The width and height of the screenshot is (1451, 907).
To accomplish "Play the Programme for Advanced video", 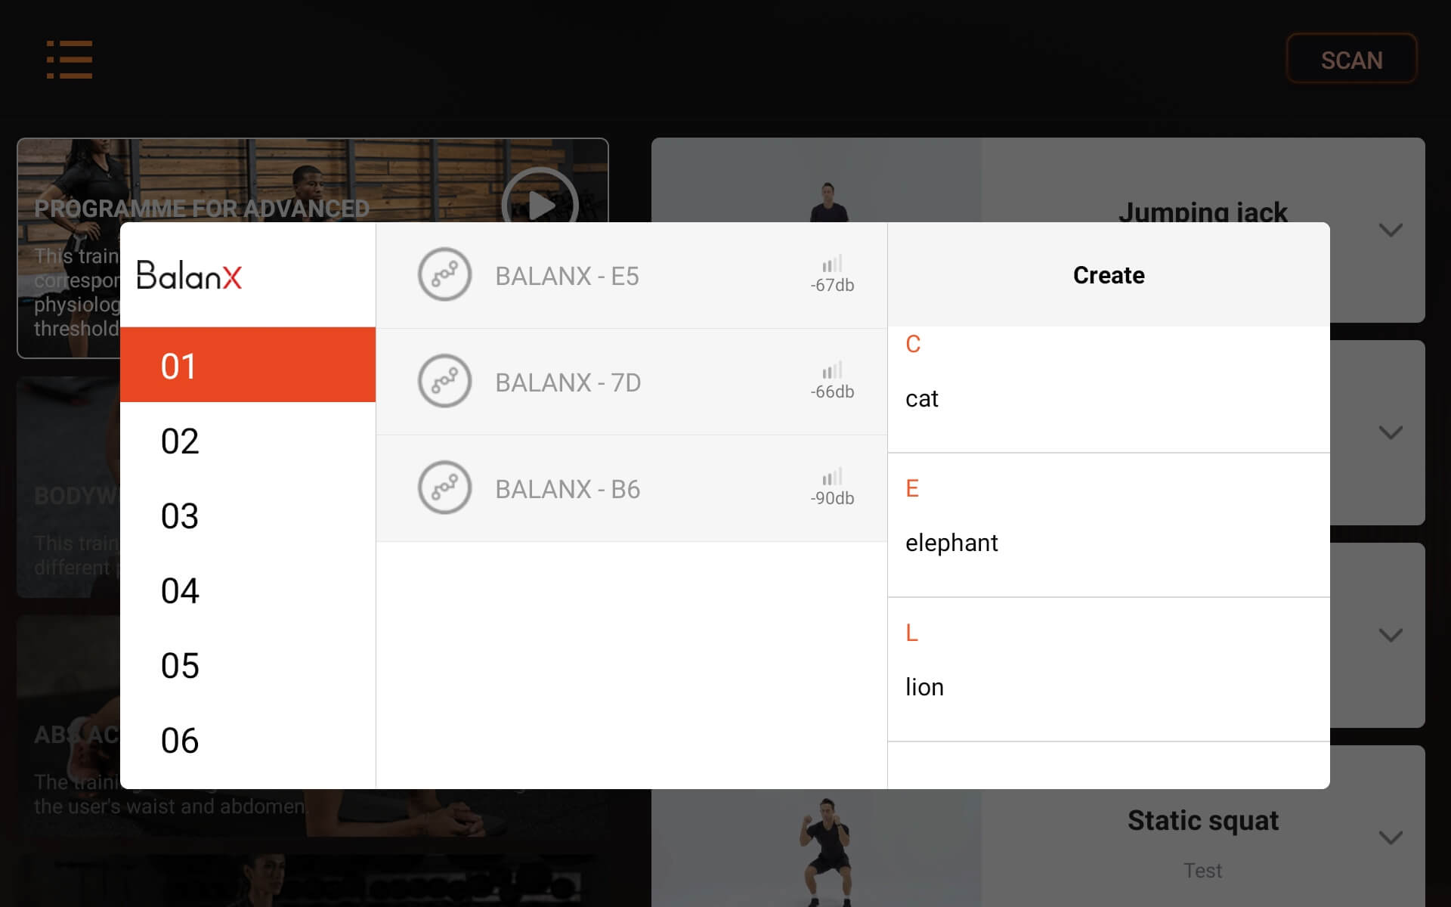I will coord(540,204).
